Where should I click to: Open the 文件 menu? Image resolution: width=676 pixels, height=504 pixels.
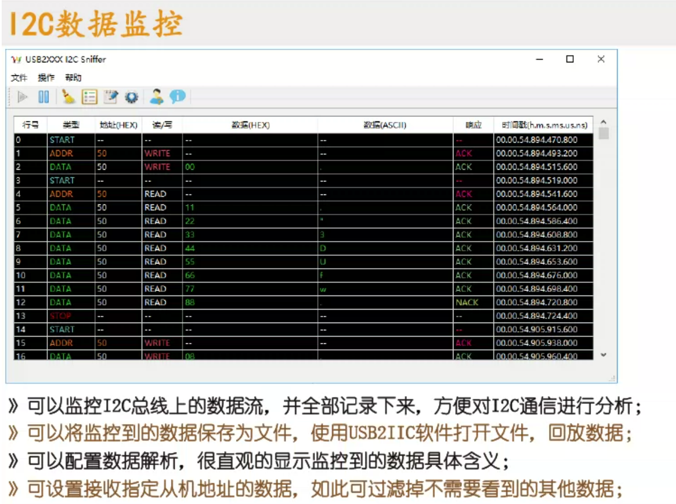coord(19,78)
